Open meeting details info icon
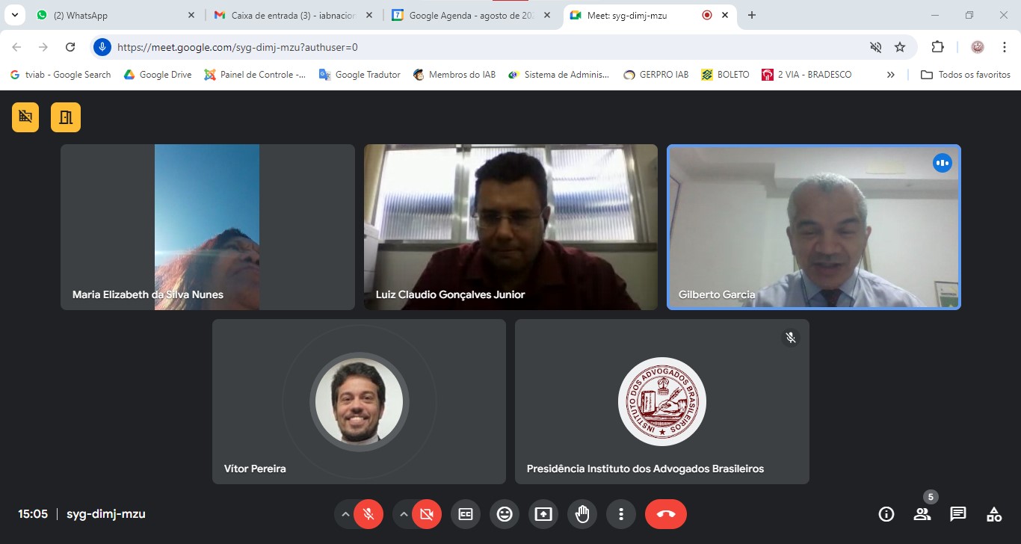 click(886, 514)
